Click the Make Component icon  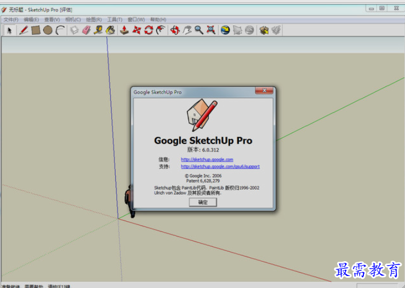[74, 30]
